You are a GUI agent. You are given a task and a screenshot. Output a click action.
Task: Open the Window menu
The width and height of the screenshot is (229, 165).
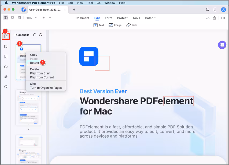coord(110,3)
